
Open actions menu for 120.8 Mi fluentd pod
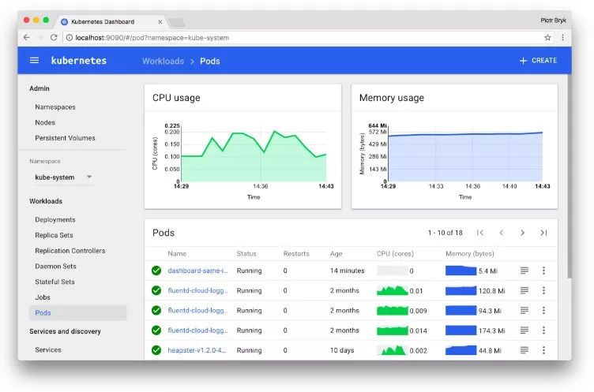coord(543,290)
